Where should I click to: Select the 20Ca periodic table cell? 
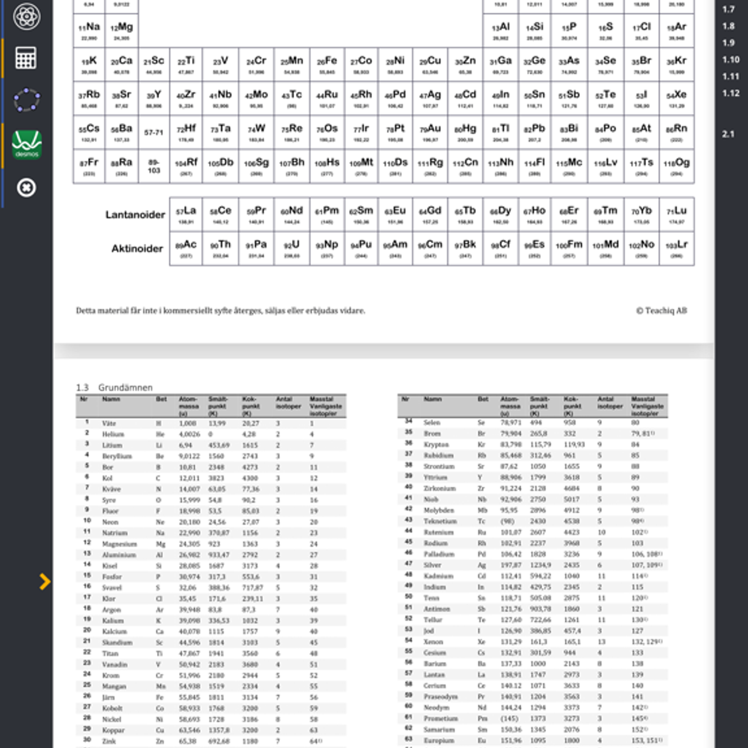point(122,65)
